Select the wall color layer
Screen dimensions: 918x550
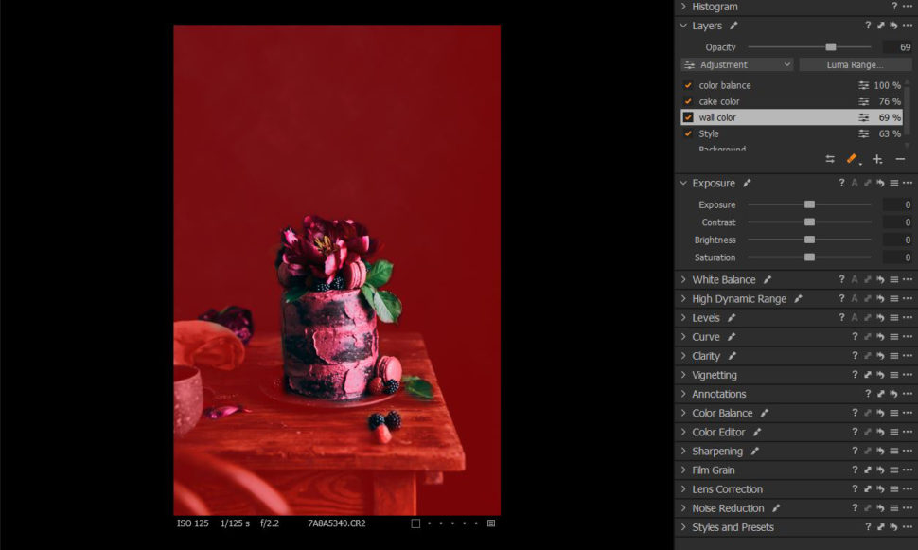pyautogui.click(x=748, y=117)
